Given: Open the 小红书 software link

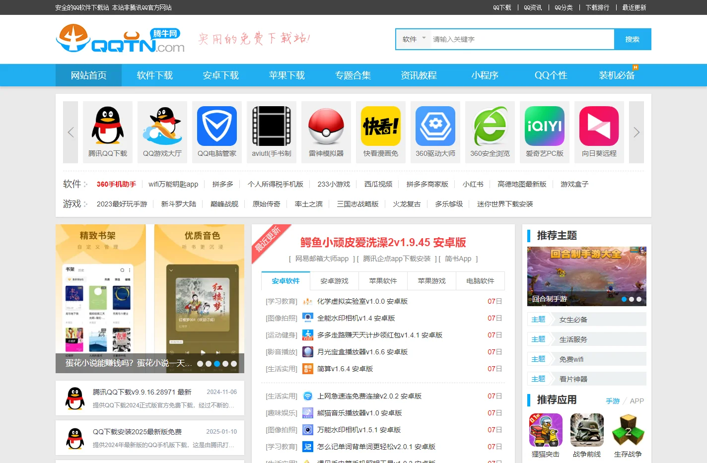Looking at the screenshot, I should click(473, 184).
